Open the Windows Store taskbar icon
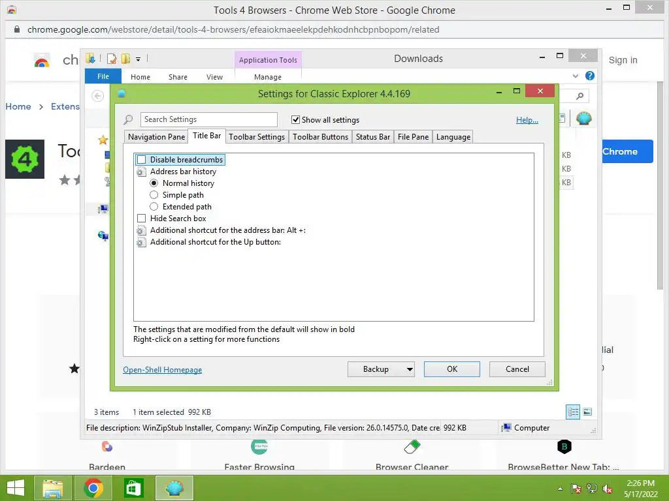The height and width of the screenshot is (501, 669). [x=133, y=488]
